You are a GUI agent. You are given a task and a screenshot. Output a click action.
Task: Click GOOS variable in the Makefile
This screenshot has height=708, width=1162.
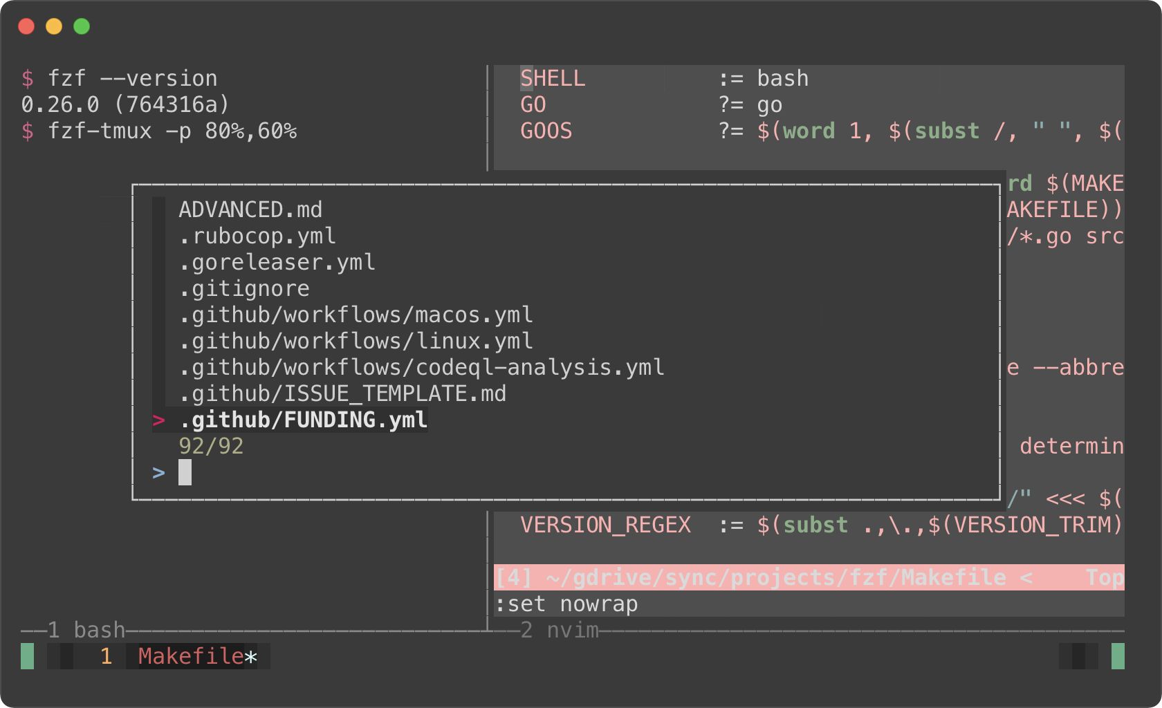pyautogui.click(x=546, y=131)
